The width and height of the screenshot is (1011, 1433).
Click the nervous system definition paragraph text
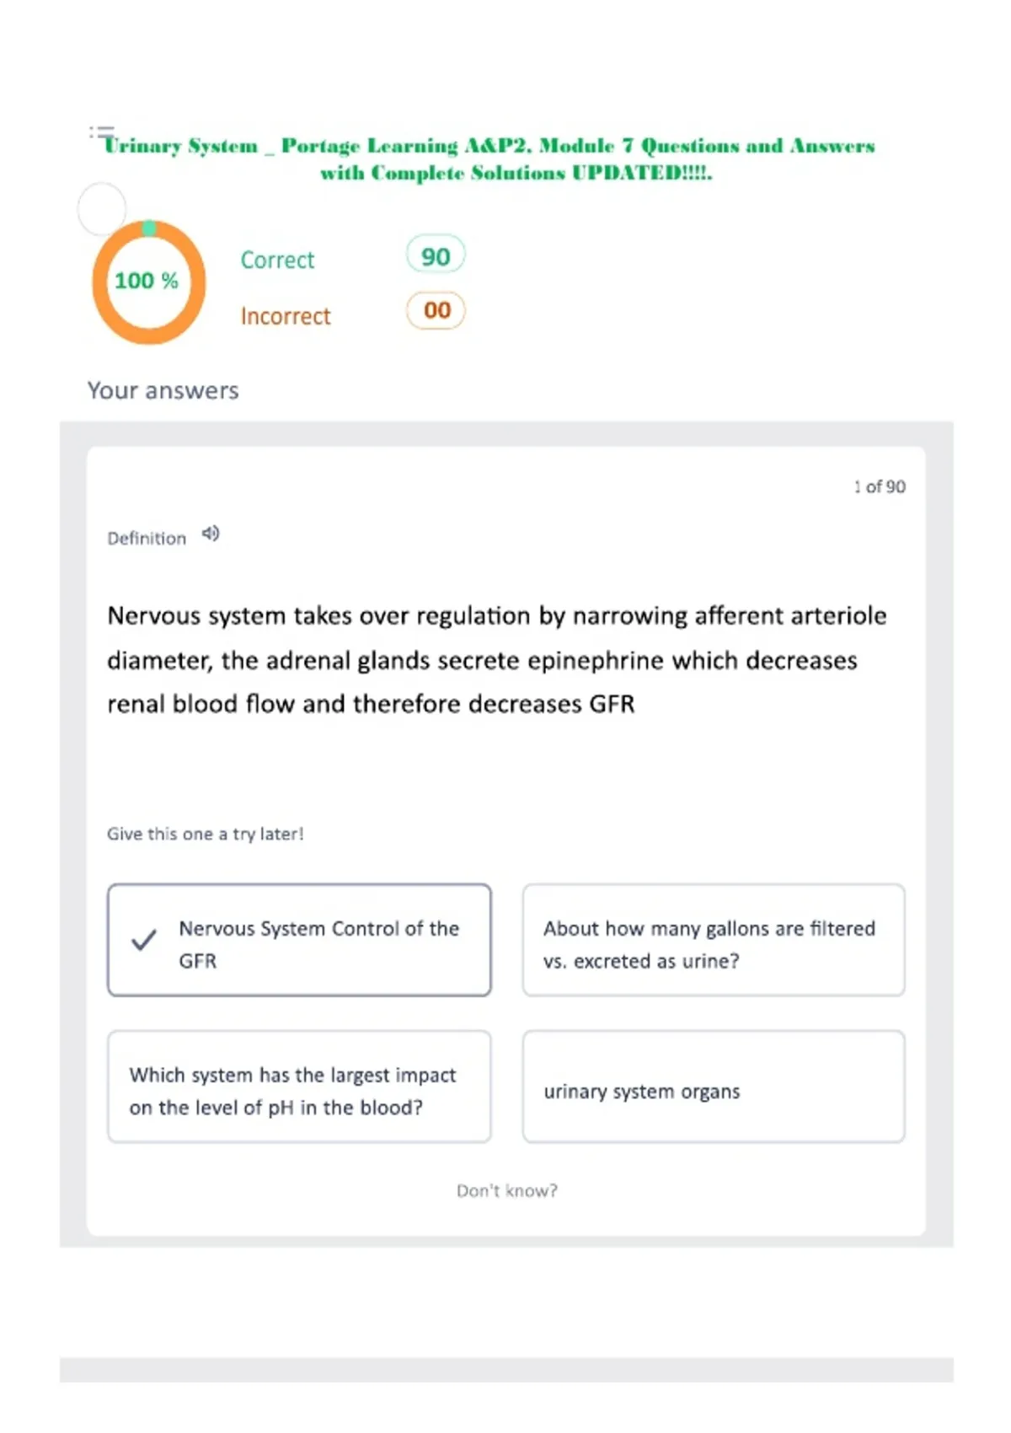[x=497, y=660]
